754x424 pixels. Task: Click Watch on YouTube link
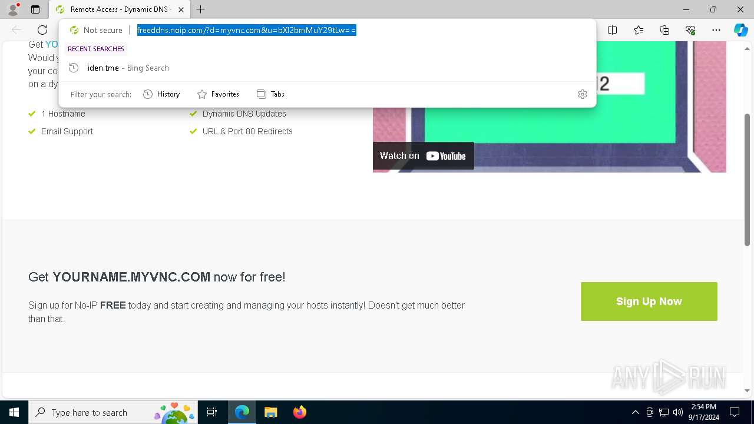pyautogui.click(x=423, y=156)
